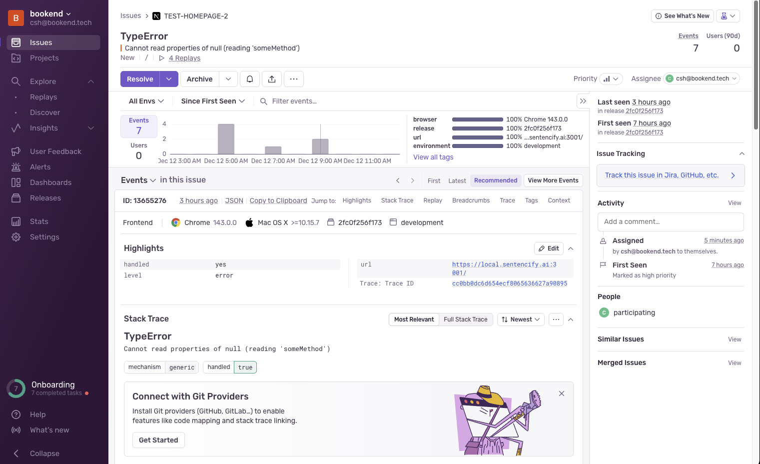The height and width of the screenshot is (464, 760).
Task: Click the Resolve button
Action: [x=140, y=79]
